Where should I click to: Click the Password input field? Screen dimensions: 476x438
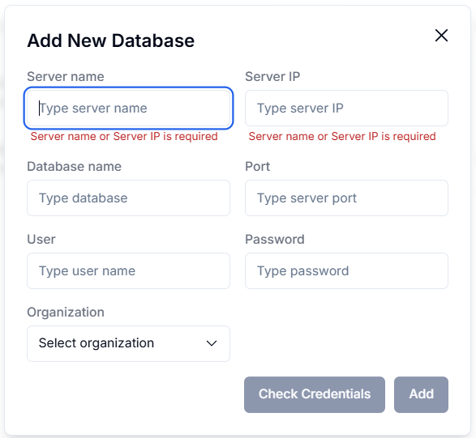coord(346,270)
